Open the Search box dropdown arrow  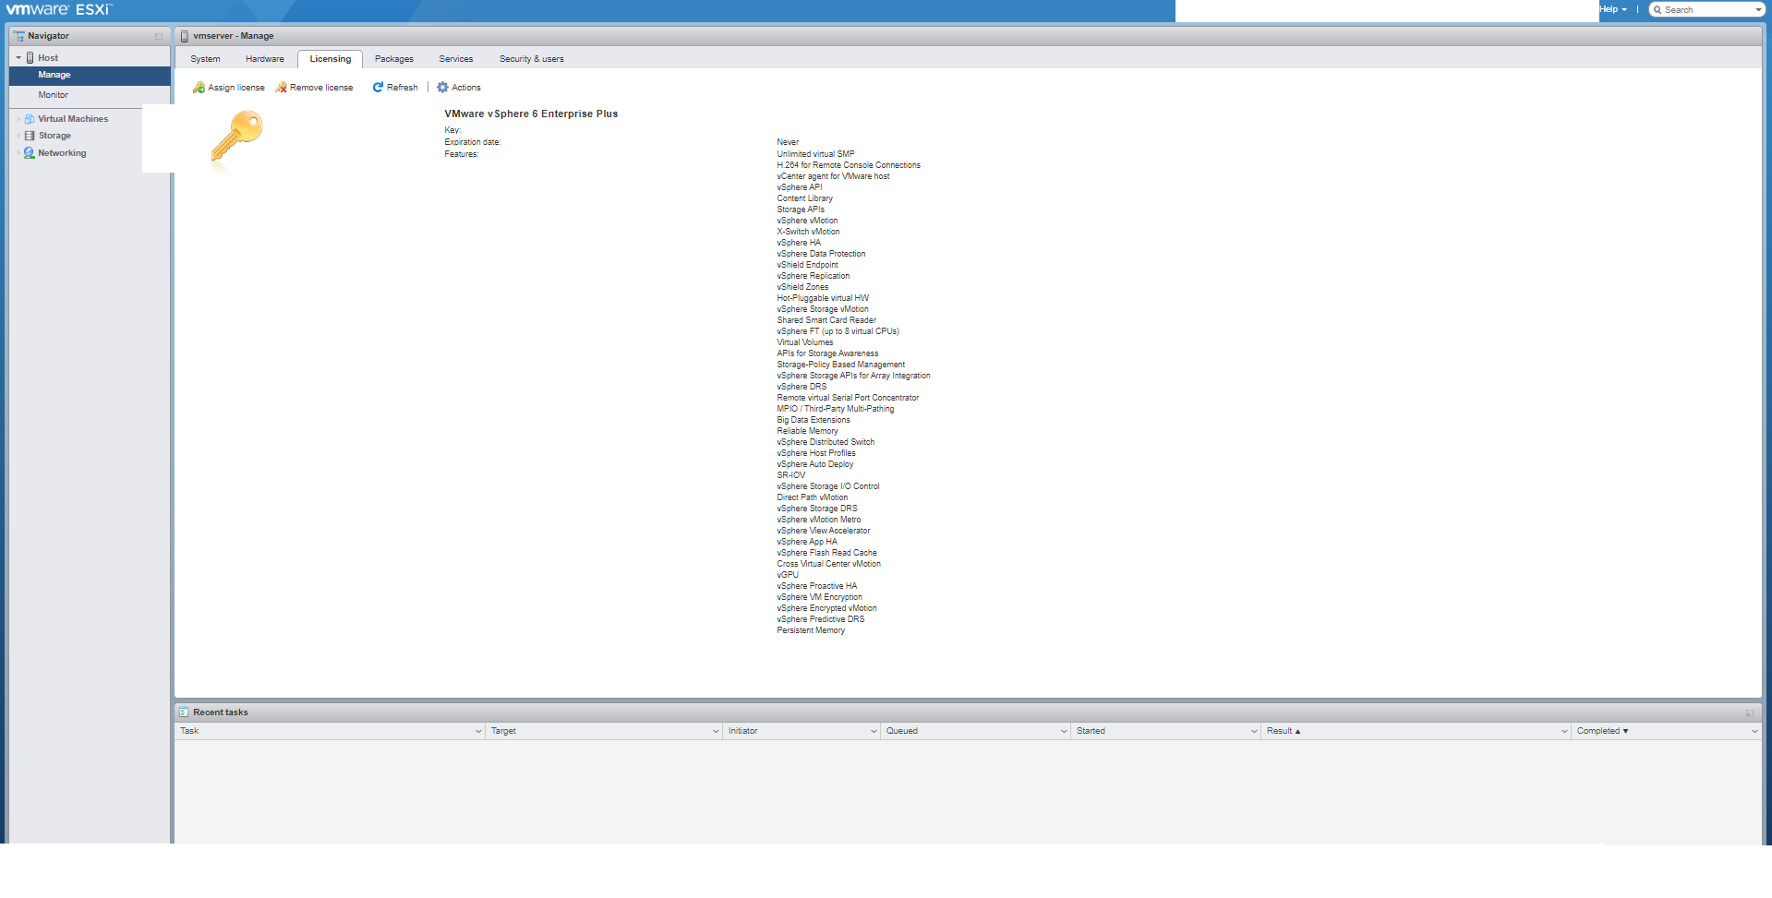click(1758, 10)
